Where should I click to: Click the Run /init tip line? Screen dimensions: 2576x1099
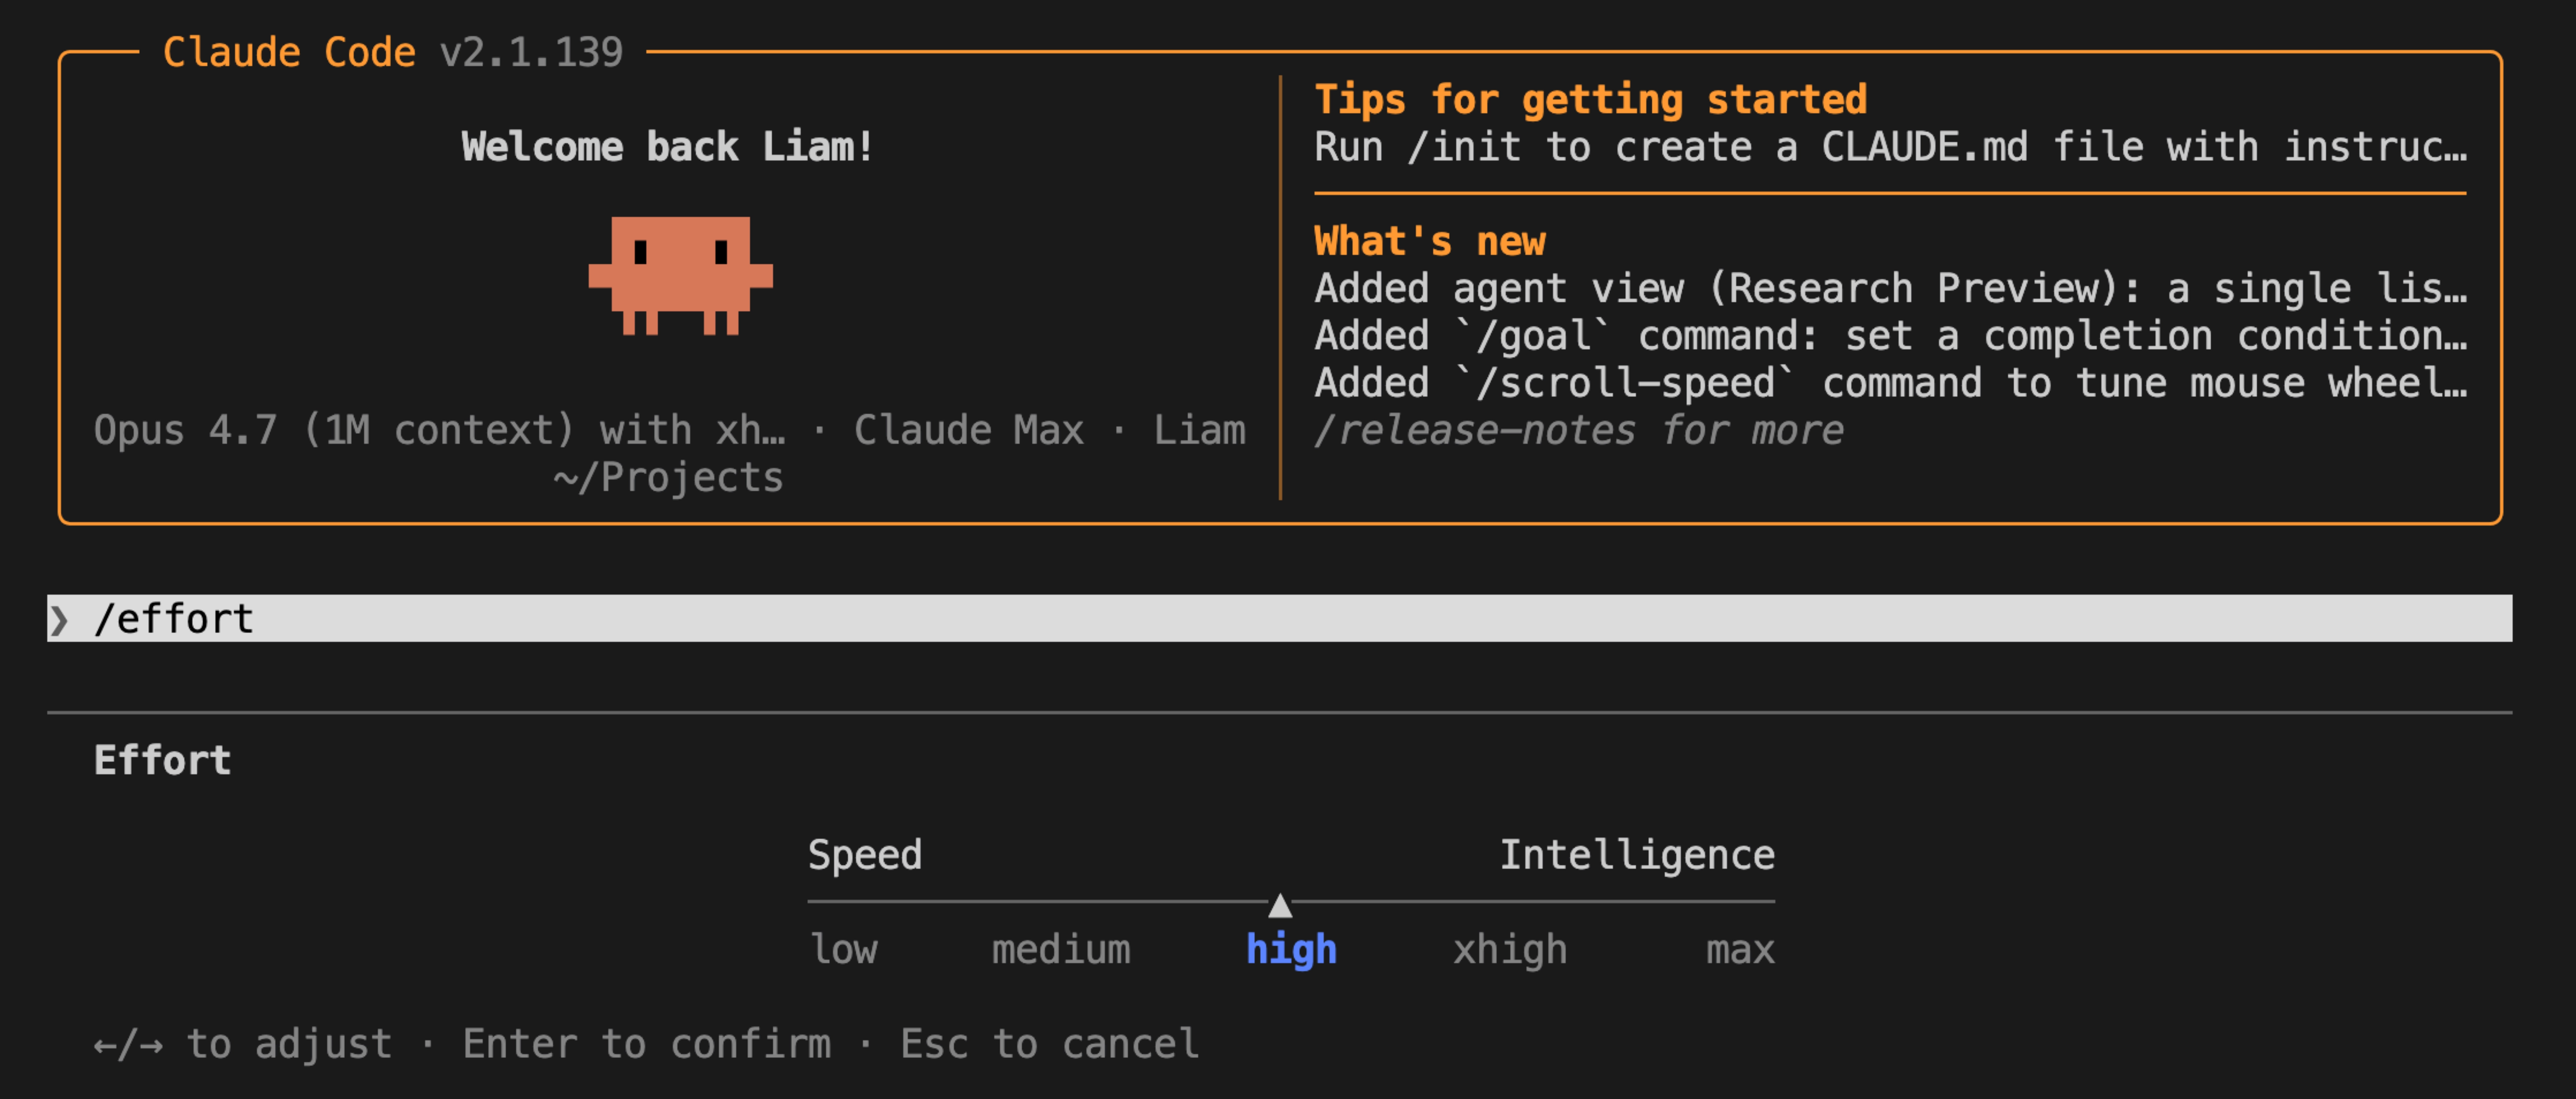click(1890, 147)
